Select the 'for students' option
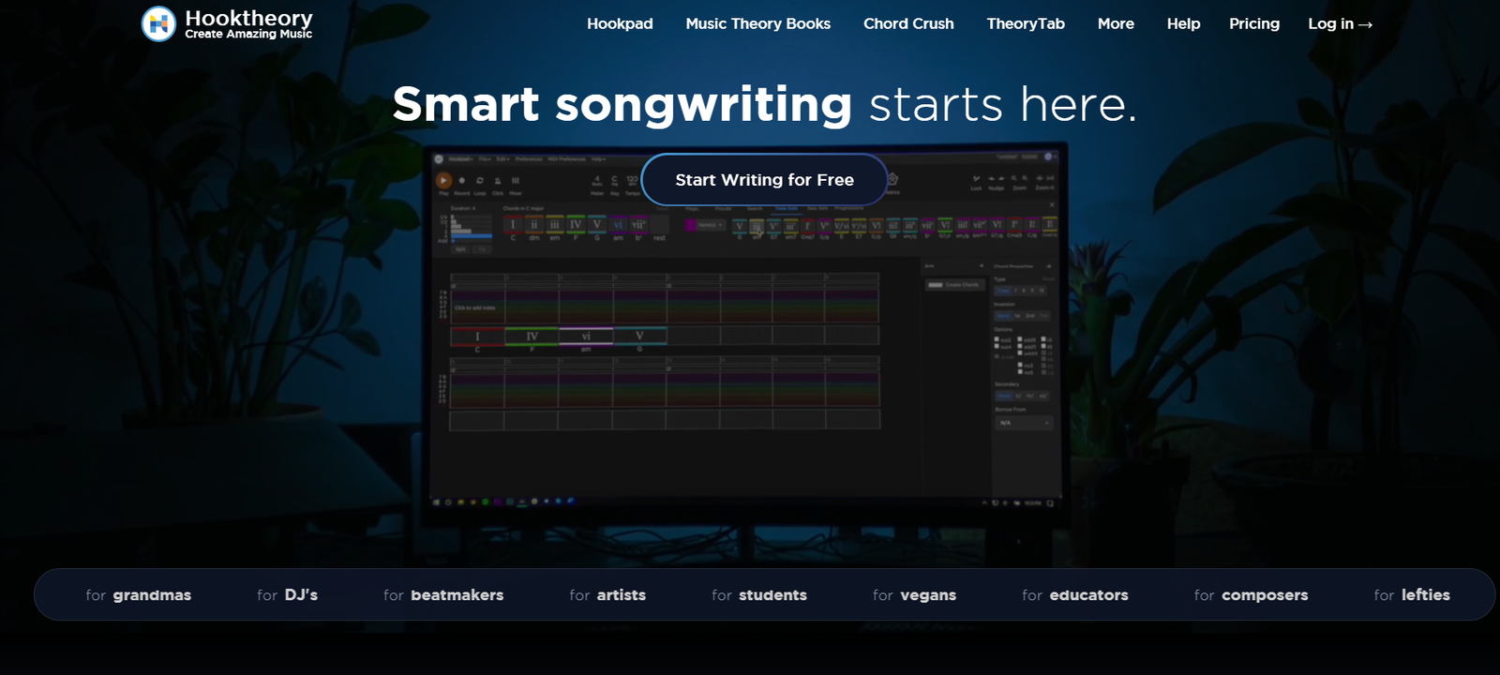Viewport: 1500px width, 675px height. [x=759, y=595]
